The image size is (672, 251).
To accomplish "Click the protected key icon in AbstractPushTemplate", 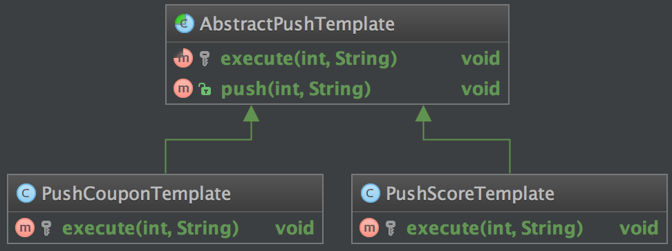I will (205, 59).
